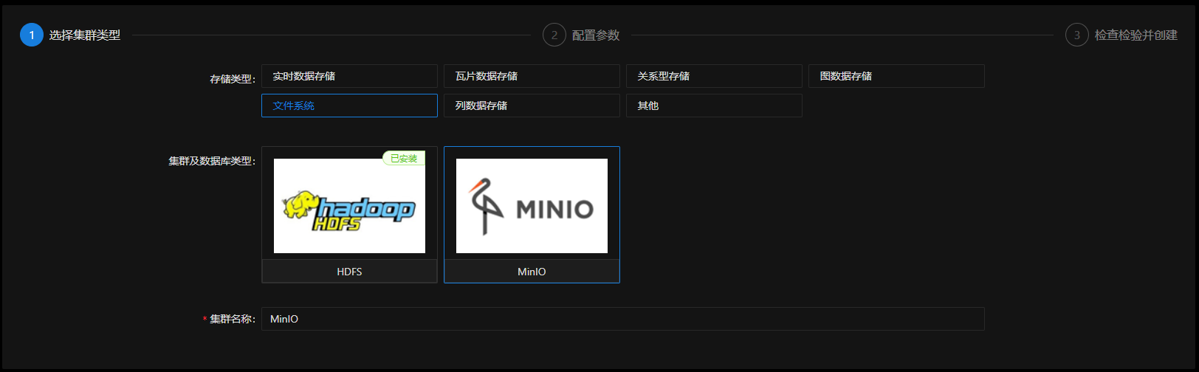
Task: Click the 已安装 badge on HDFS
Action: (404, 158)
